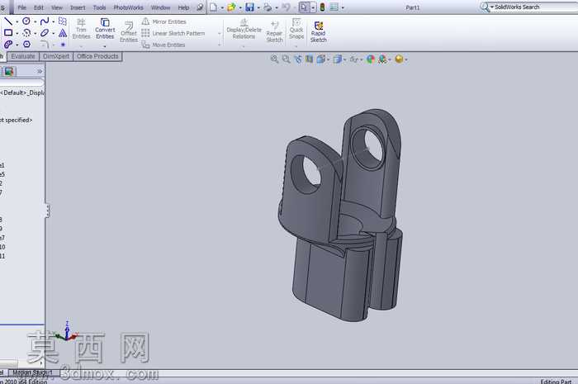Select the Polygon sketch tool
Image resolution: width=578 pixels, height=384 pixels.
coord(26,45)
